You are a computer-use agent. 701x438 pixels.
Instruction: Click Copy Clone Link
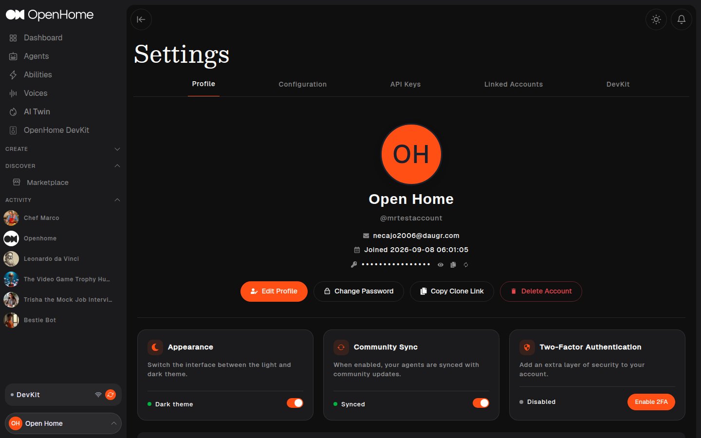click(x=452, y=292)
